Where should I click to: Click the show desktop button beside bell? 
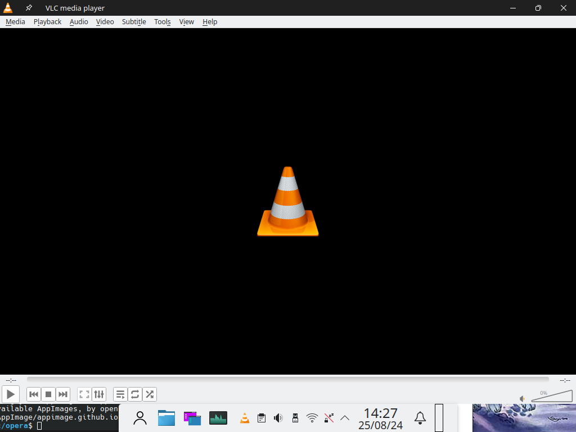[439, 418]
